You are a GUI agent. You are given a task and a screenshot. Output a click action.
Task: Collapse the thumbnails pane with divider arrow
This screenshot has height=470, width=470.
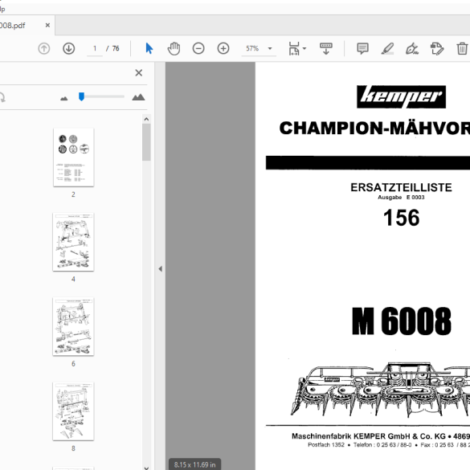[161, 269]
